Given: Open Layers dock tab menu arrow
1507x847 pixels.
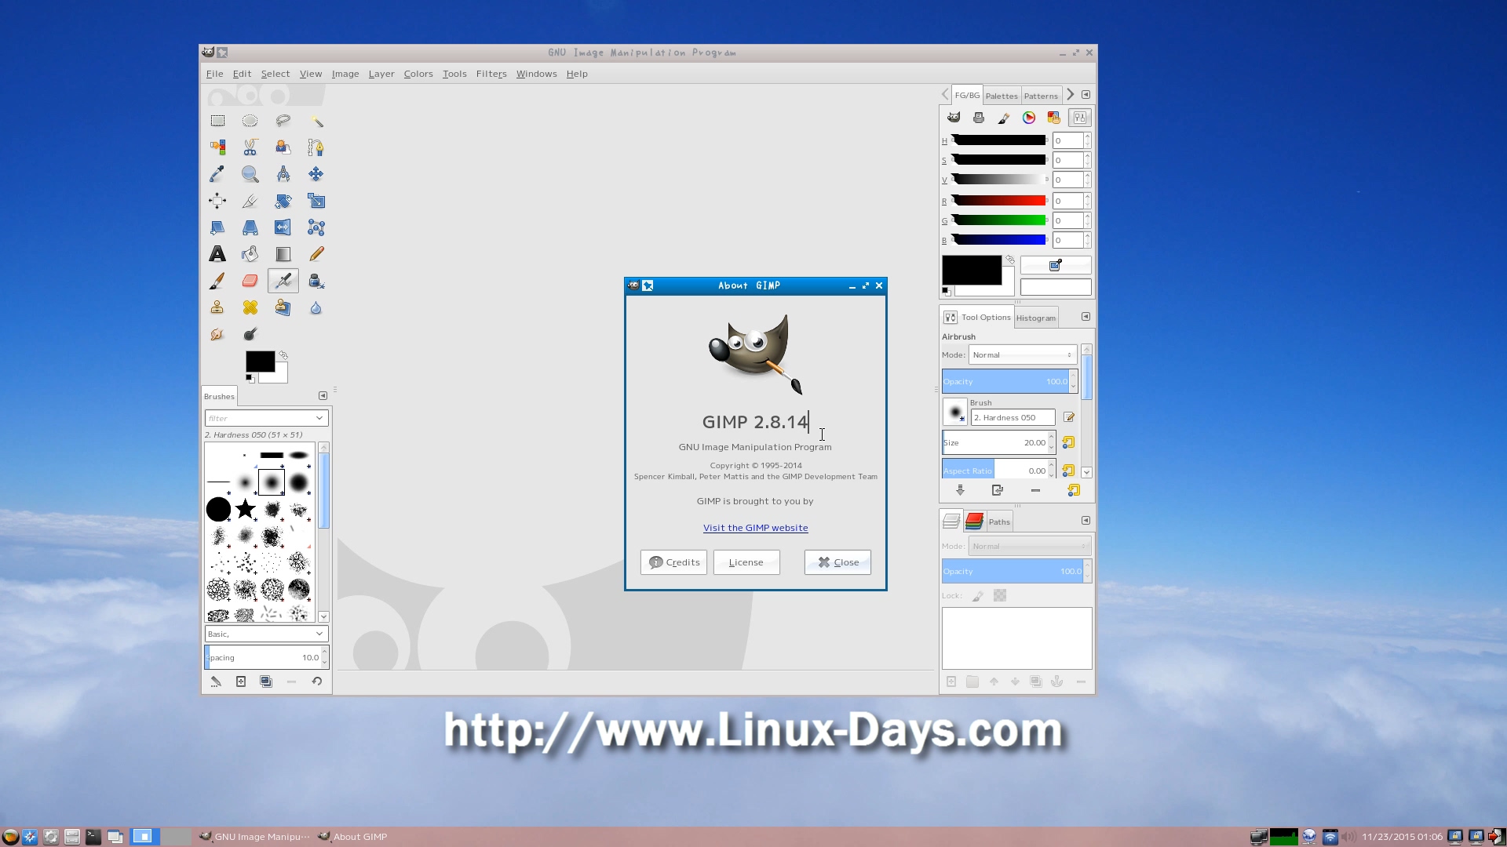Looking at the screenshot, I should [x=1086, y=521].
